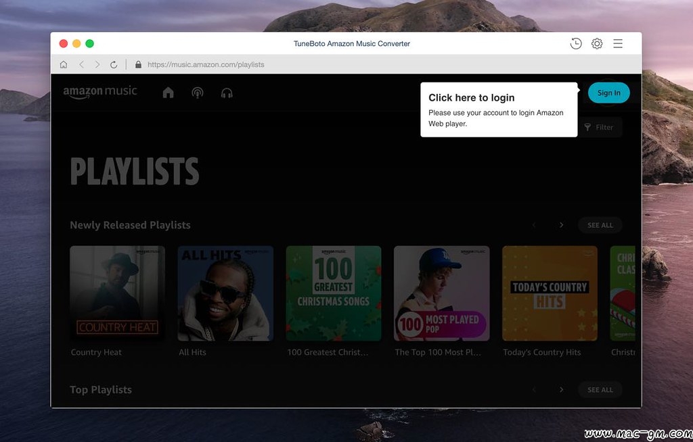This screenshot has width=693, height=442.
Task: Click SEE ALL for Newly Released Playlists
Action: (600, 225)
